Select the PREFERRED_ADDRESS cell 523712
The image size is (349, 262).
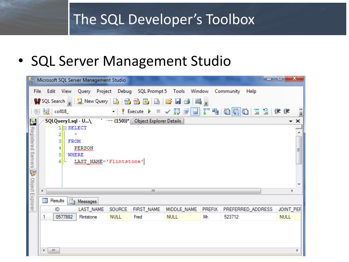coord(249,217)
